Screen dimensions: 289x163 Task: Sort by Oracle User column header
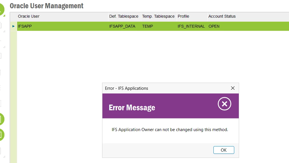pos(62,17)
